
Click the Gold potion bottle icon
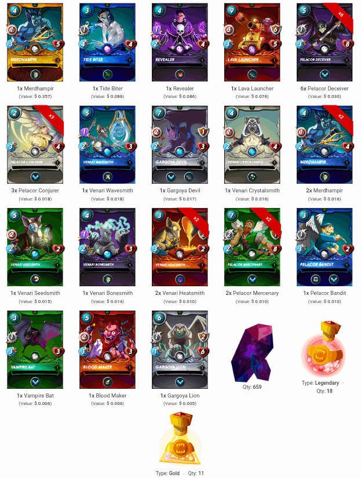coord(180,439)
